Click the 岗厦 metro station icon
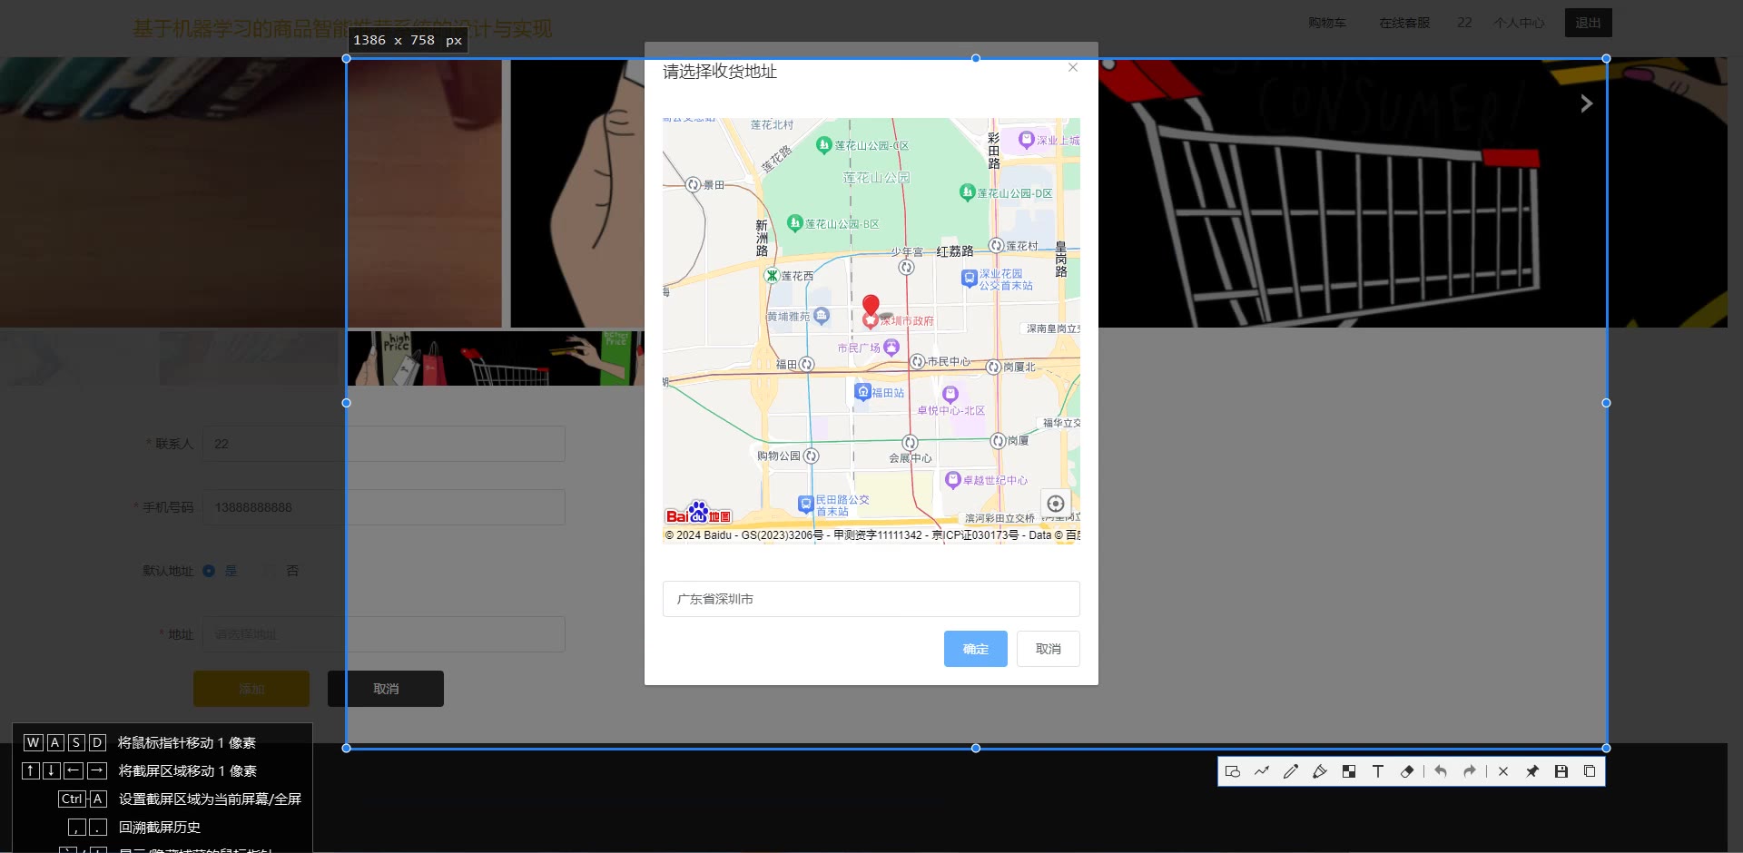Viewport: 1743px width, 853px height. [998, 440]
